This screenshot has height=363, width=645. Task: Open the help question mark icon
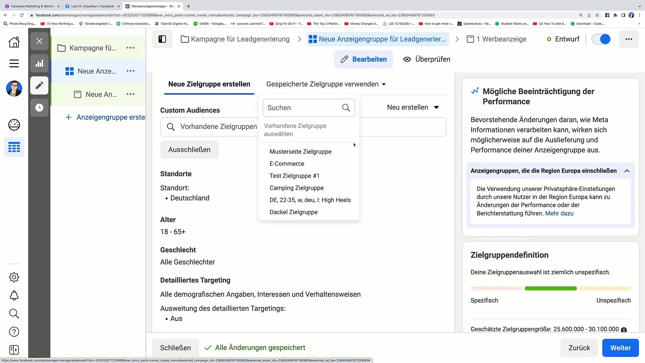click(14, 332)
